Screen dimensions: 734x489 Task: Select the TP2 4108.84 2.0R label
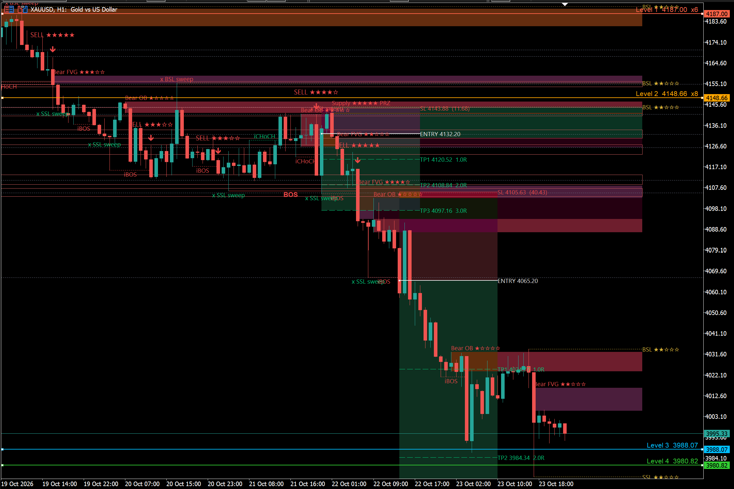(443, 185)
